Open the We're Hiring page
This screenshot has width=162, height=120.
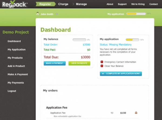(x=138, y=4)
